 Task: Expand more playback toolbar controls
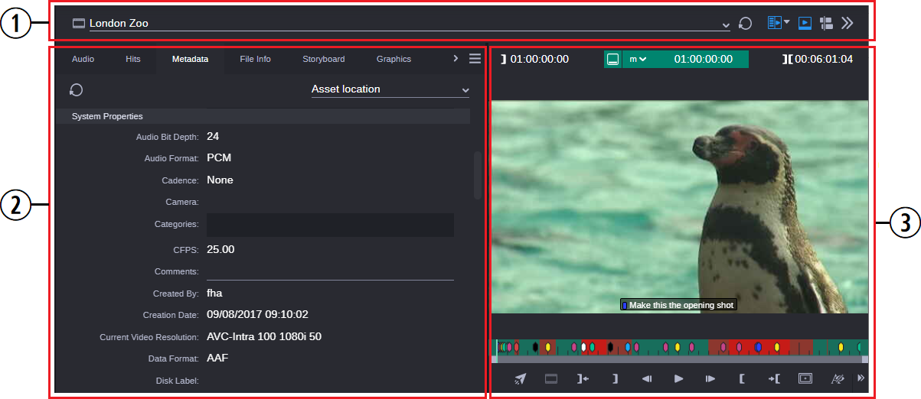[861, 378]
